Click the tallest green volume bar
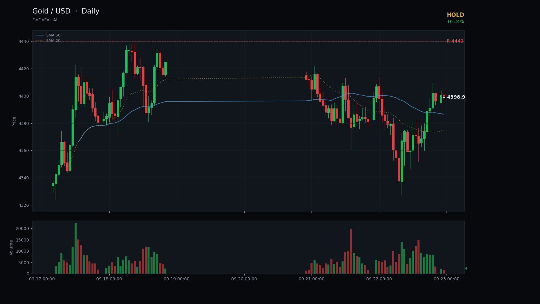The image size is (540, 304). 76,248
